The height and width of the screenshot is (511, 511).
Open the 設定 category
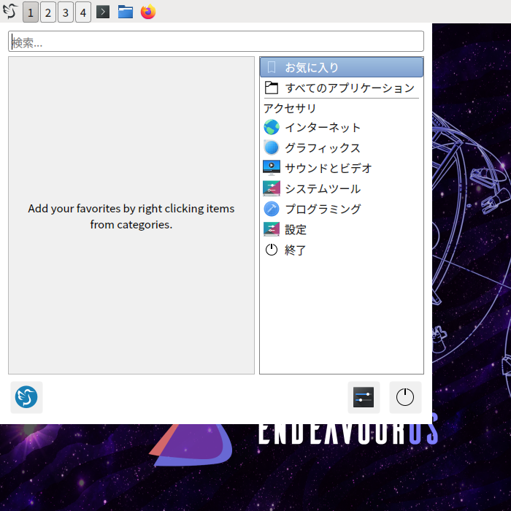click(342, 229)
